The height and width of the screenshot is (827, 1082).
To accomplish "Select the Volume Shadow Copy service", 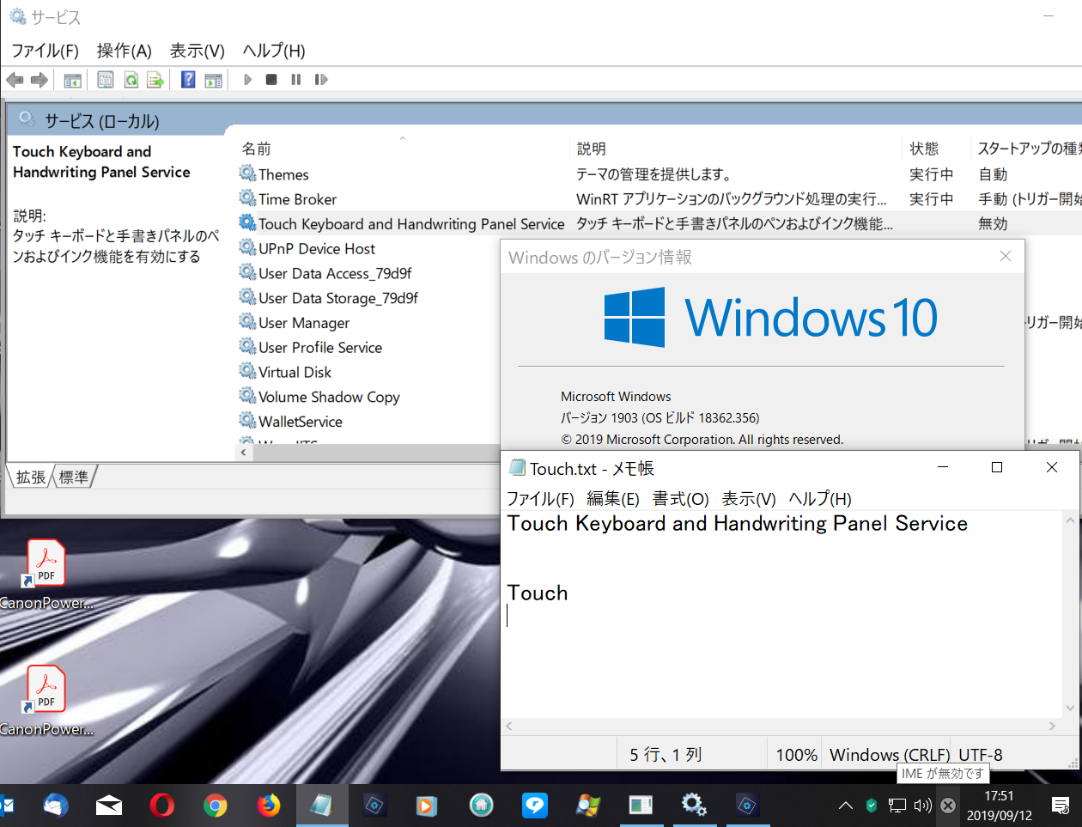I will (329, 398).
